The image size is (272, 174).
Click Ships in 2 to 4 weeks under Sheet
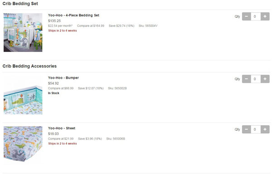click(63, 144)
